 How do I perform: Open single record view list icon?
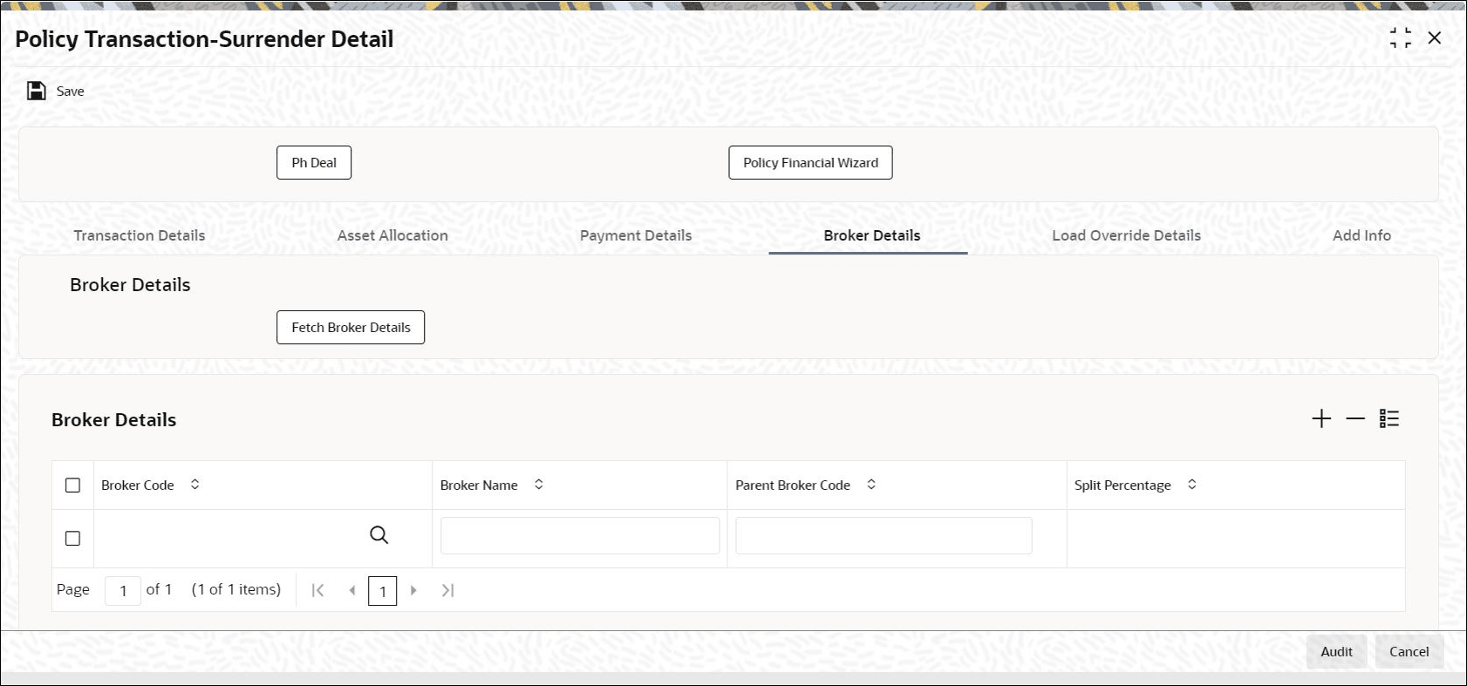point(1389,419)
